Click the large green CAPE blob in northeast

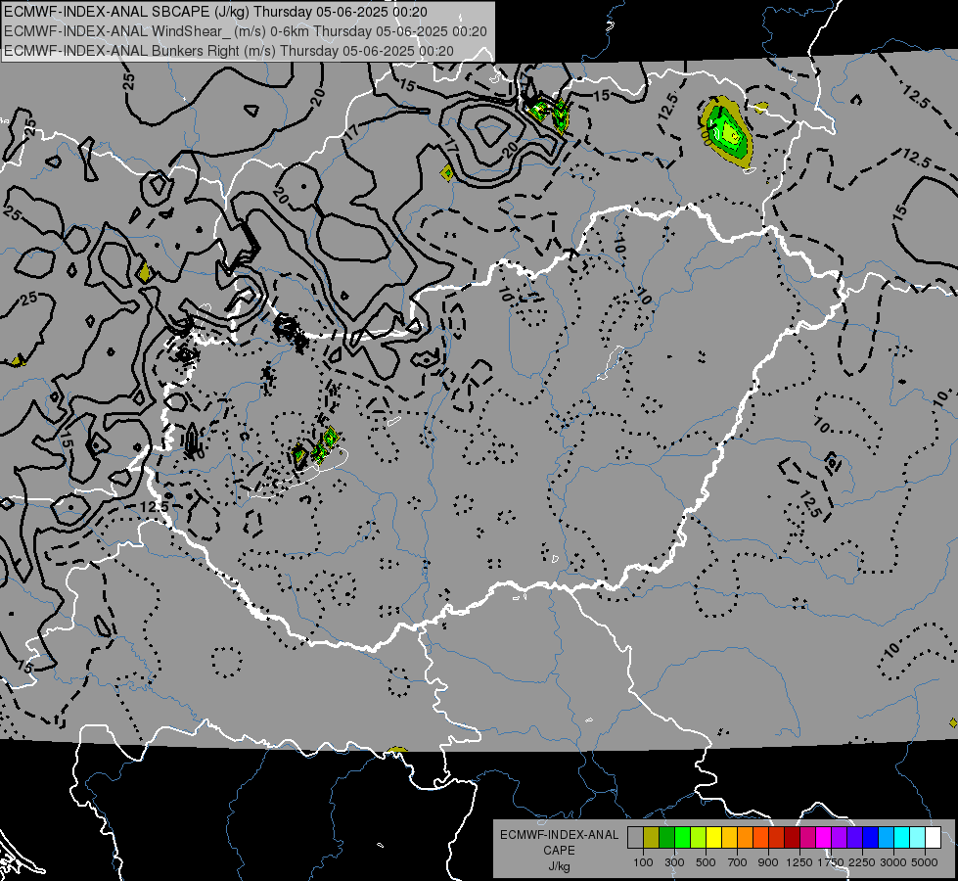tap(726, 131)
